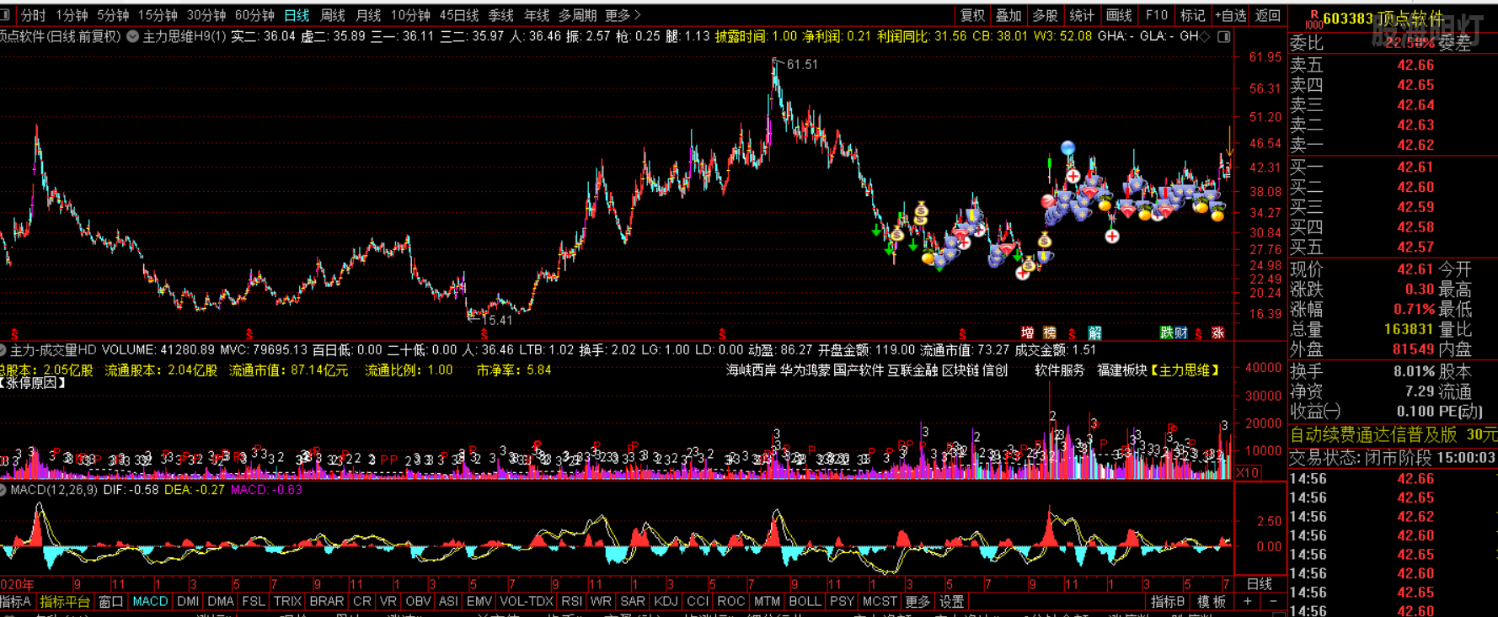The height and width of the screenshot is (617, 1498).
Task: Click the blue balloon marker above the candles
Action: coord(1067,148)
